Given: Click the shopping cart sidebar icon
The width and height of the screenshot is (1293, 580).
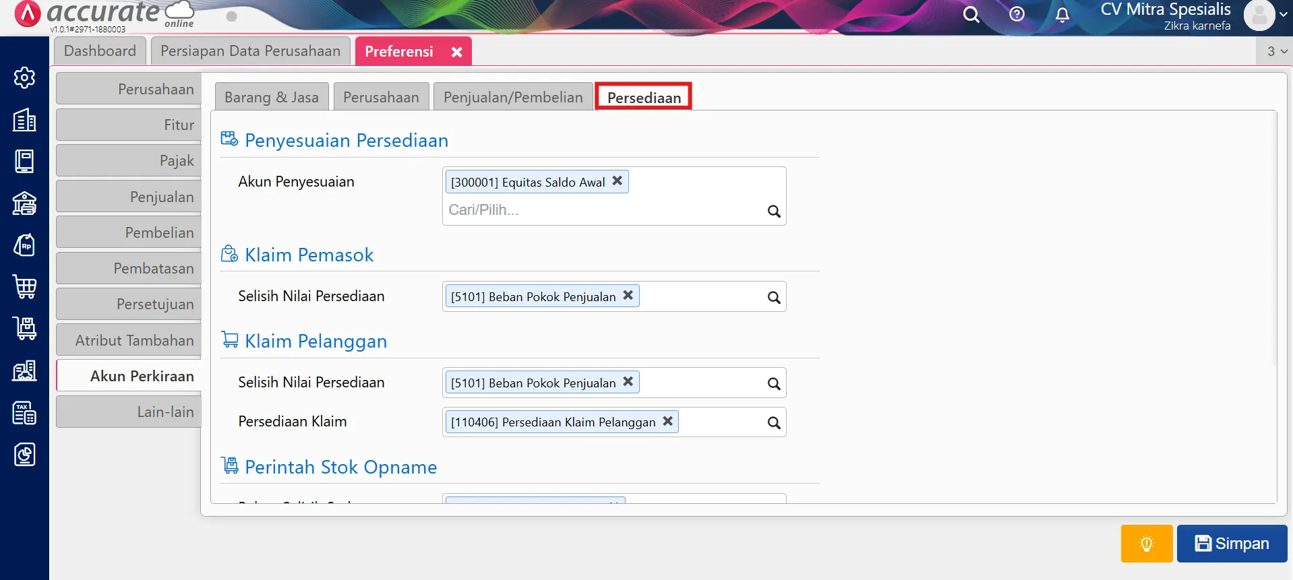Looking at the screenshot, I should tap(24, 287).
